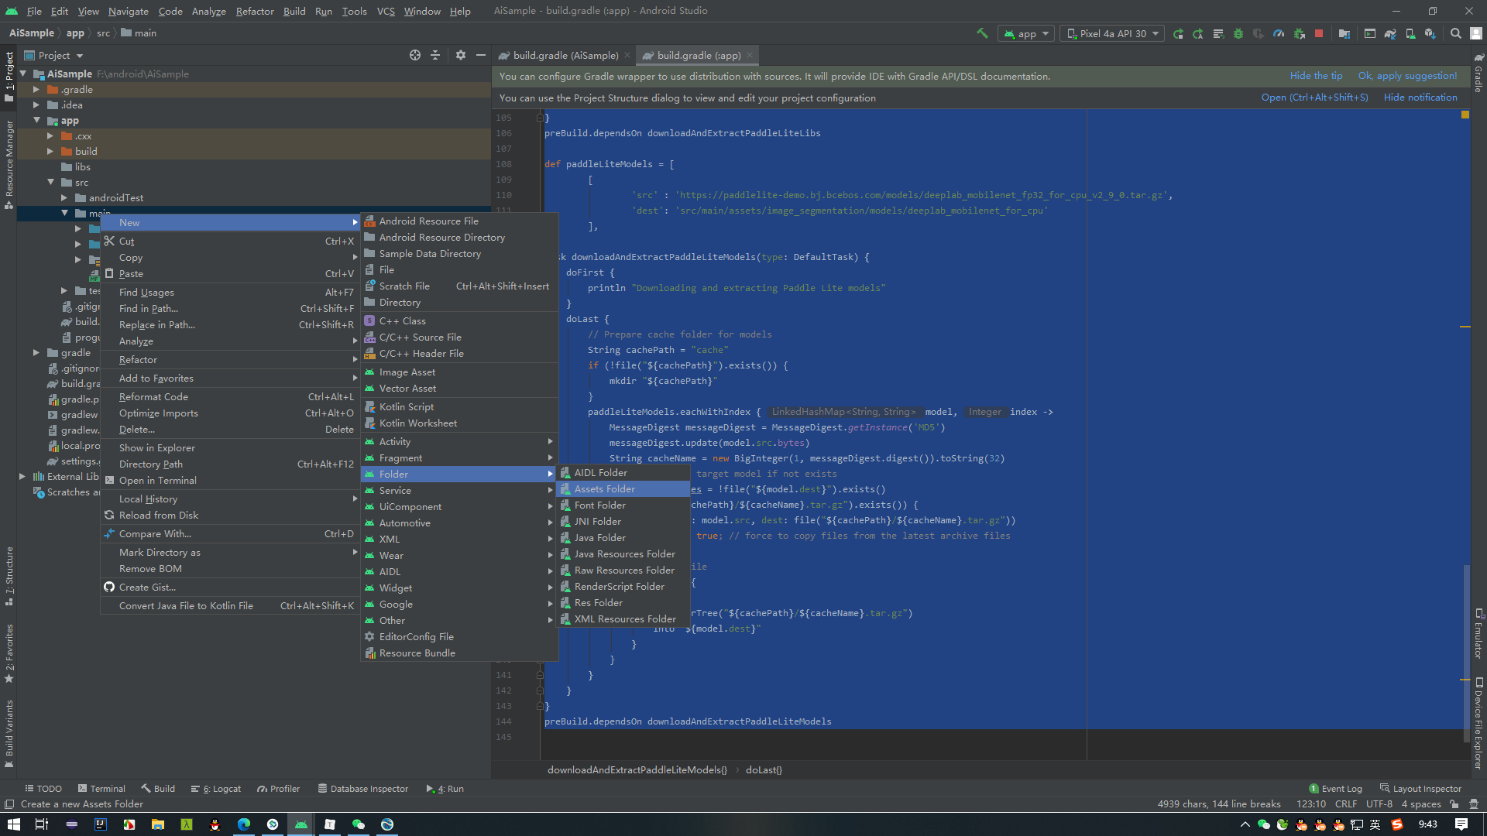Open the Build menu in menu bar
The width and height of the screenshot is (1487, 836).
(x=294, y=11)
